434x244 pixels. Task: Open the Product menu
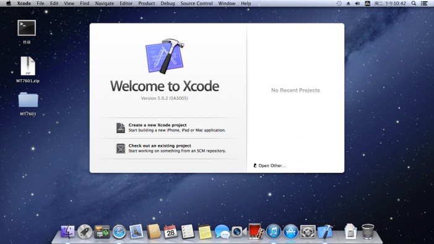[x=146, y=3]
